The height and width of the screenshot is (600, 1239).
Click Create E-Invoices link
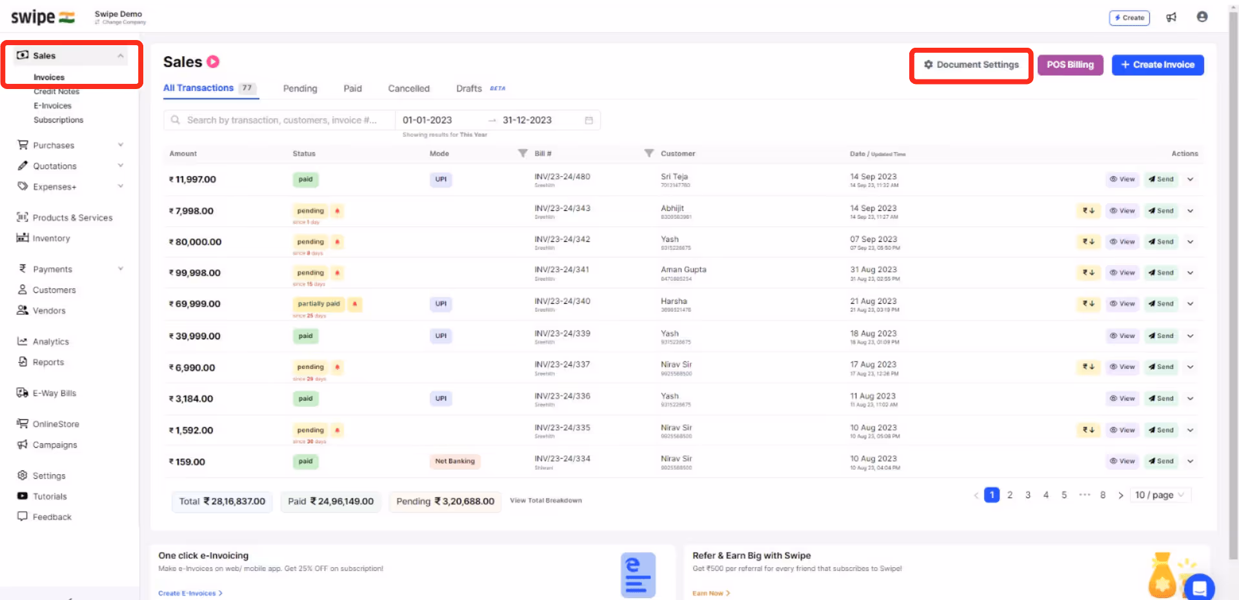point(190,593)
